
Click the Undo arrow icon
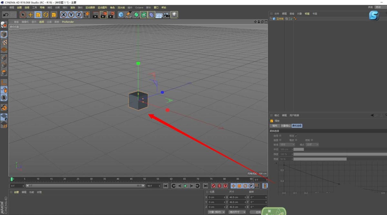point(5,15)
